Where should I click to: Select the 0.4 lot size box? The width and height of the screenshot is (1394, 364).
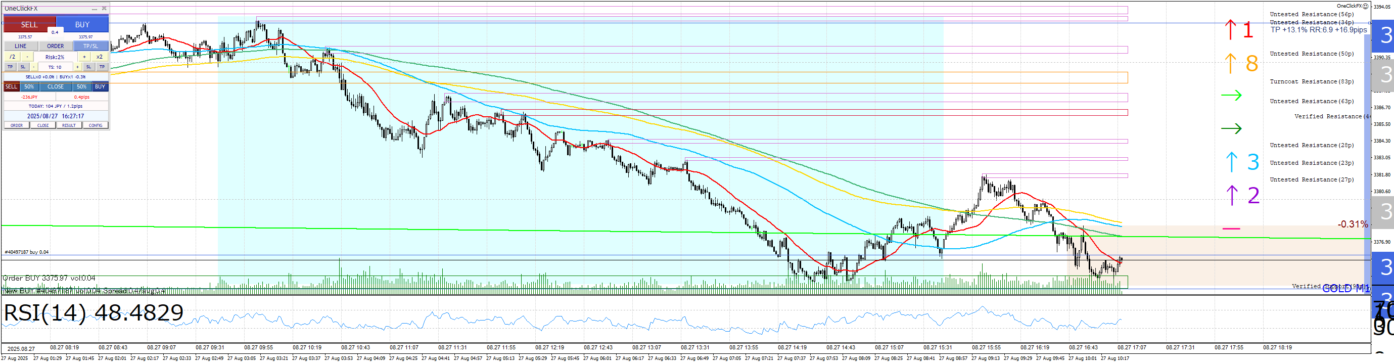point(55,32)
